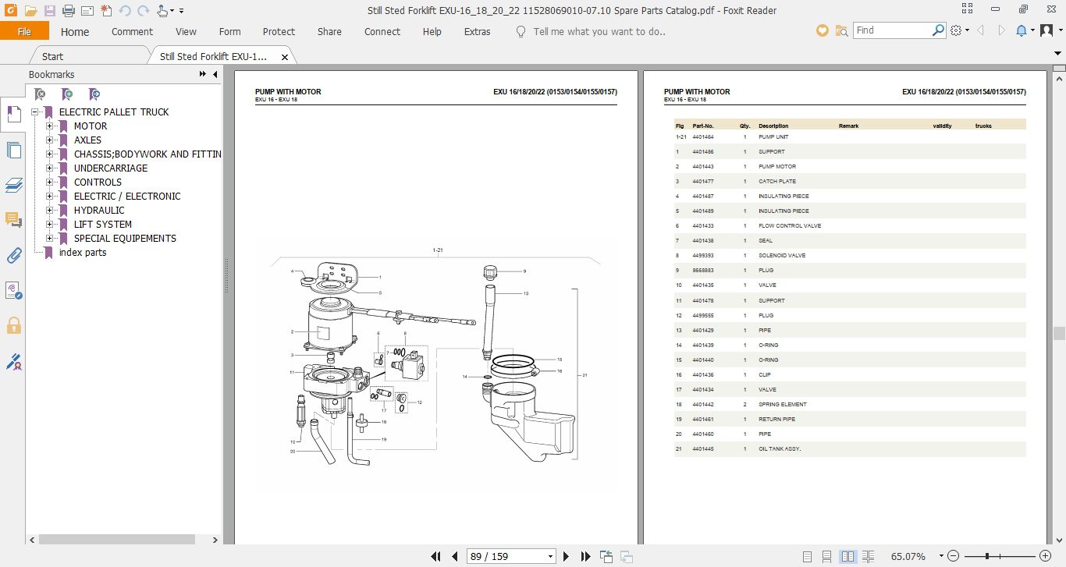This screenshot has height=567, width=1066.
Task: Enable Continuous page view mode
Action: [828, 556]
